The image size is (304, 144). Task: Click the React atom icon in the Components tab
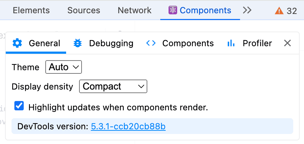(x=172, y=10)
